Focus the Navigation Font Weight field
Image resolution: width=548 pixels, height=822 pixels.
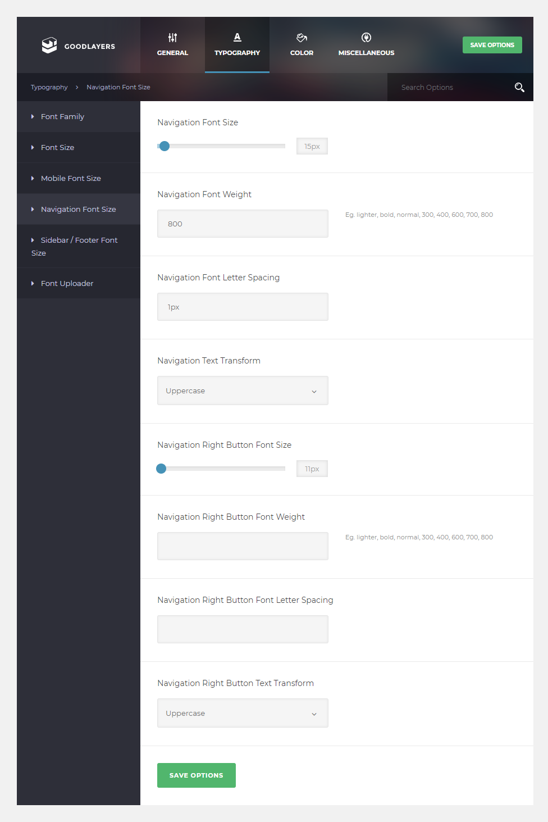coord(243,224)
